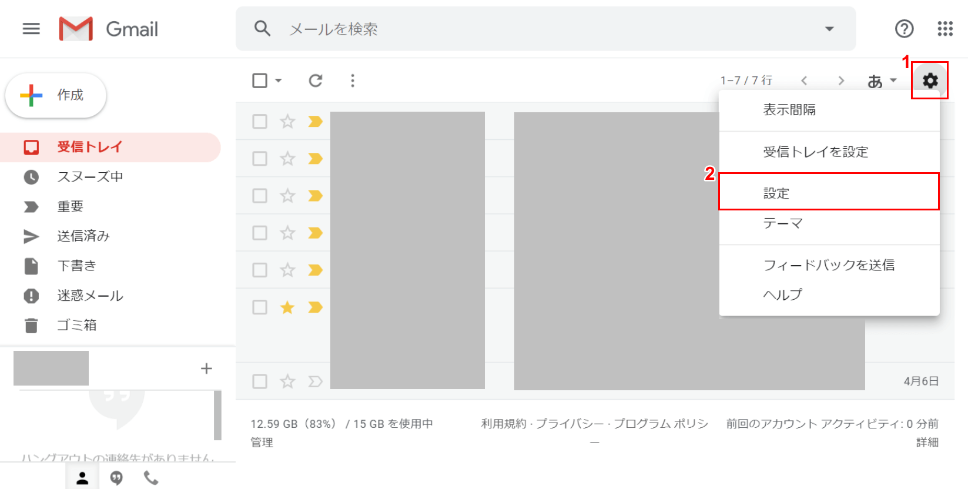Toggle importance marker on fourth email
The image size is (968, 489).
[316, 233]
